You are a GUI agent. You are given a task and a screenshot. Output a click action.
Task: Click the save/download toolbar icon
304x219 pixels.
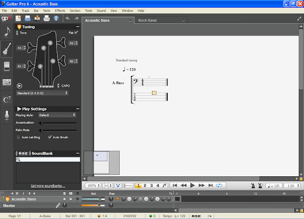[37, 18]
